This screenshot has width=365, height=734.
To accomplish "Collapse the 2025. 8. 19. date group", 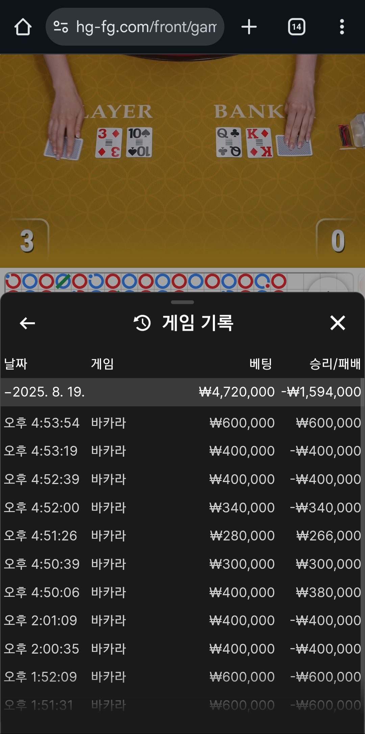I will click(x=182, y=392).
